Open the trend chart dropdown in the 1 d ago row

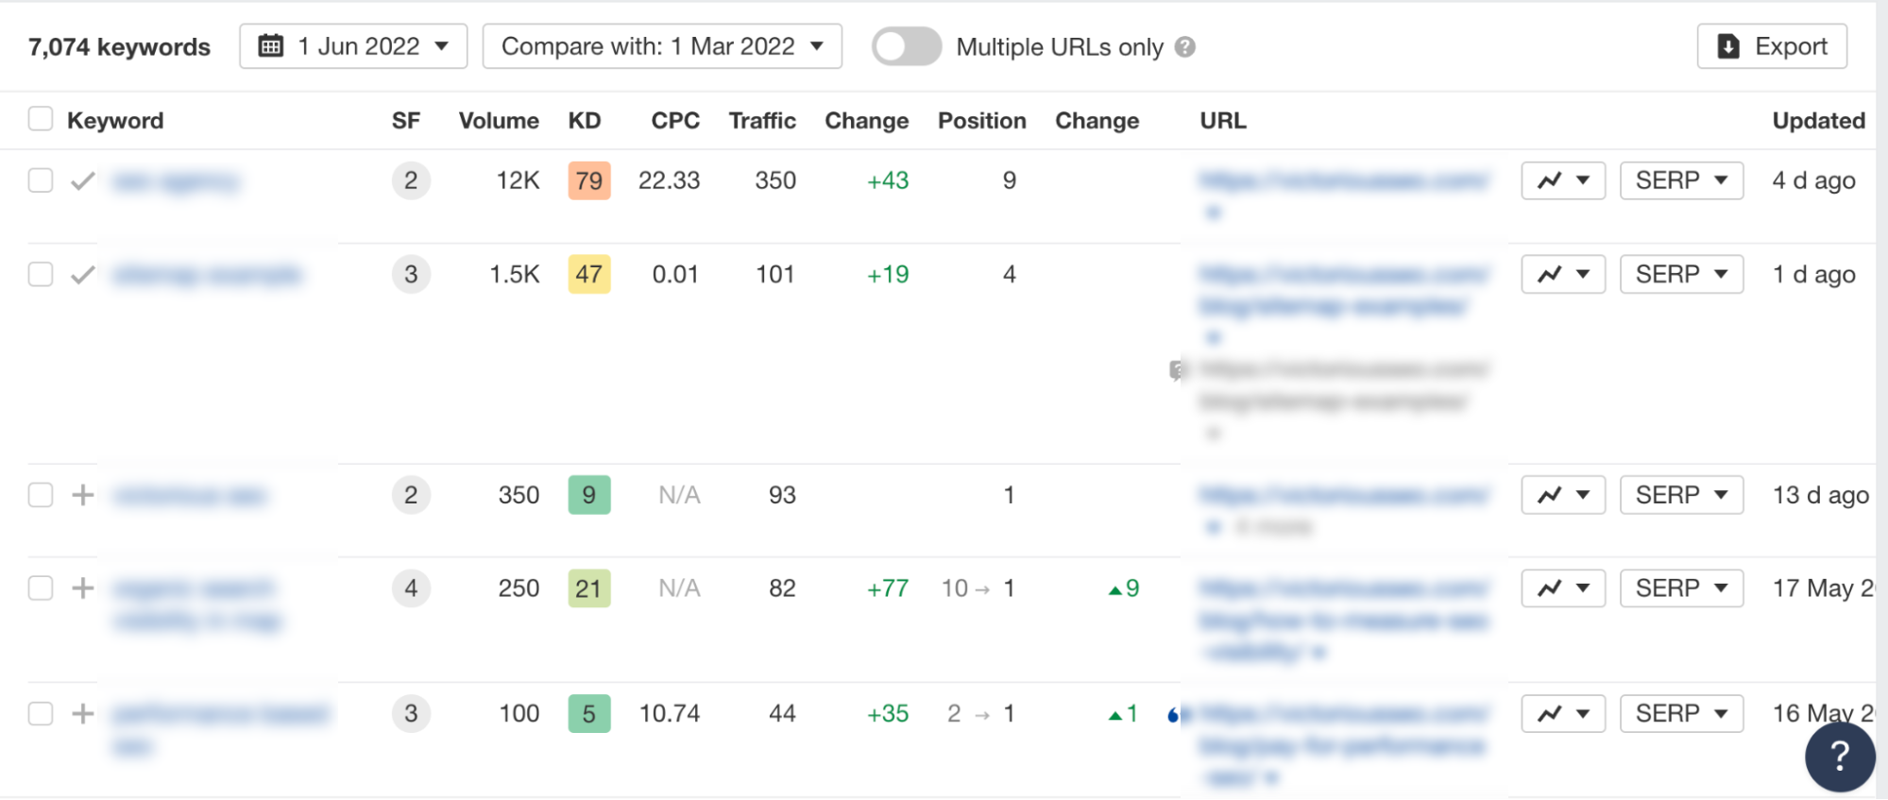pyautogui.click(x=1563, y=274)
